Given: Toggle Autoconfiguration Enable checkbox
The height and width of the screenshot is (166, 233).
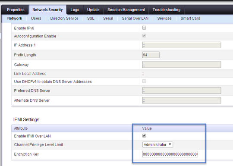Looking at the screenshot, I should [144, 36].
